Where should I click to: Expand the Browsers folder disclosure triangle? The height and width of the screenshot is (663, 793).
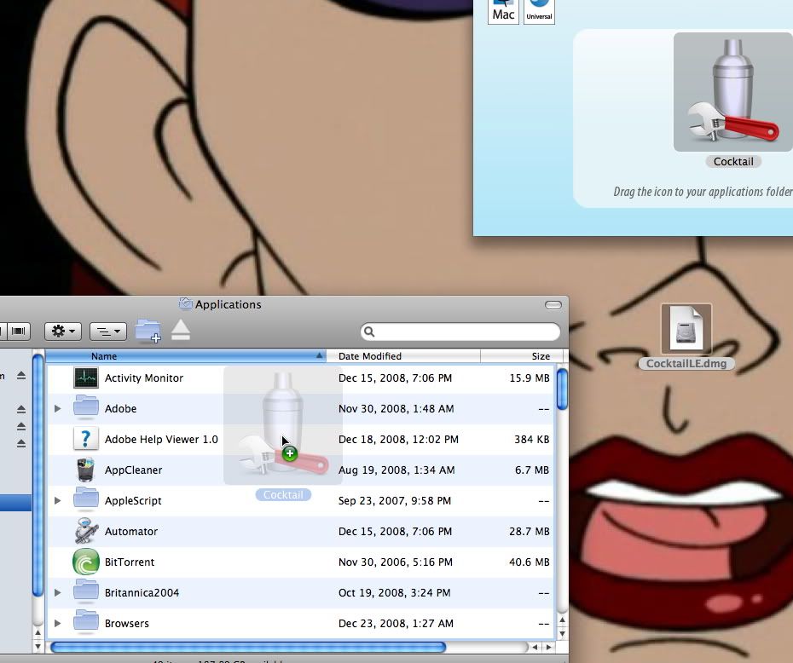click(x=58, y=623)
